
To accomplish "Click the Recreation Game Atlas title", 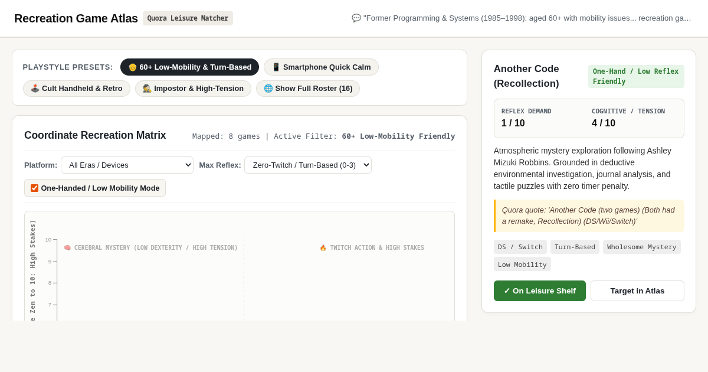I will (76, 18).
